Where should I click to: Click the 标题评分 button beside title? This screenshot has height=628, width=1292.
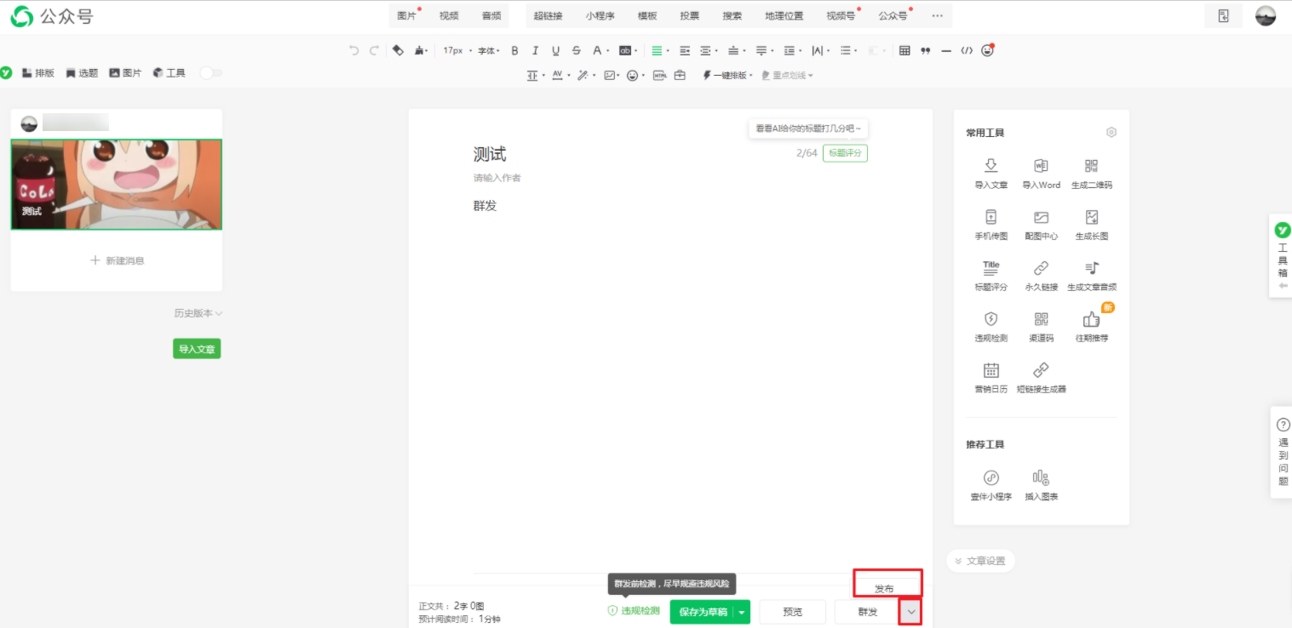coord(845,153)
